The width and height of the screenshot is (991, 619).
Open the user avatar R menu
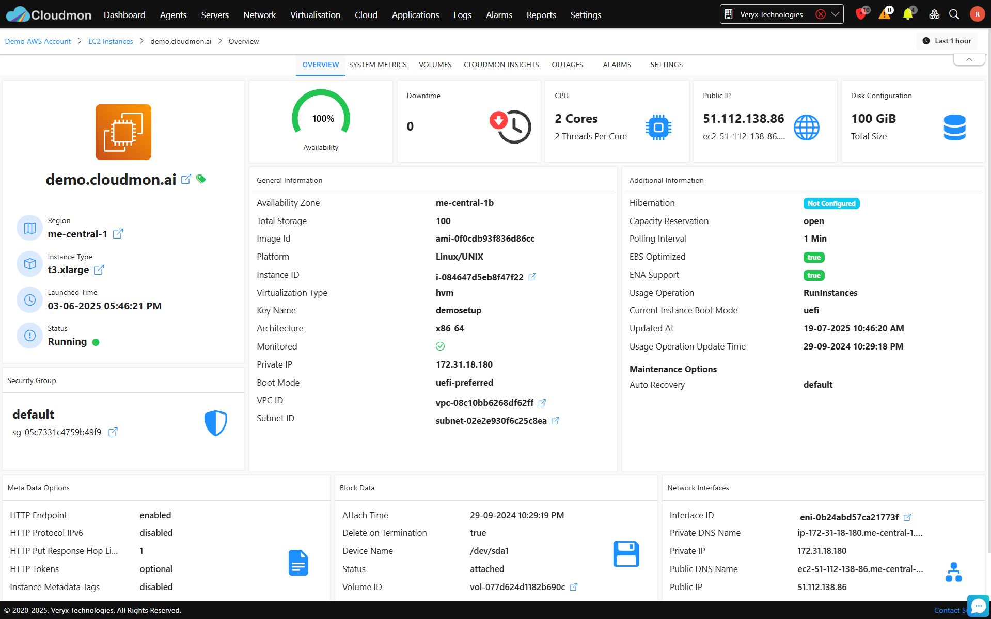(x=977, y=14)
